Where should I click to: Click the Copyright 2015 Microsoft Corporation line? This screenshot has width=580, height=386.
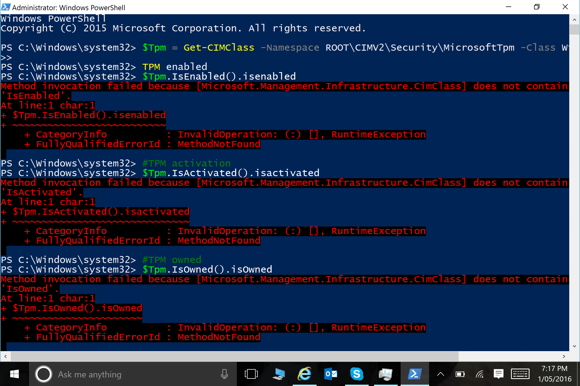(x=183, y=28)
